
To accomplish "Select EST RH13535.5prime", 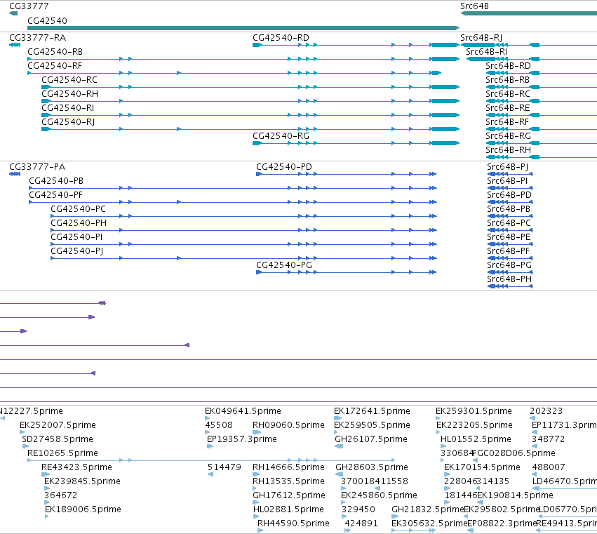I will pyautogui.click(x=288, y=482).
